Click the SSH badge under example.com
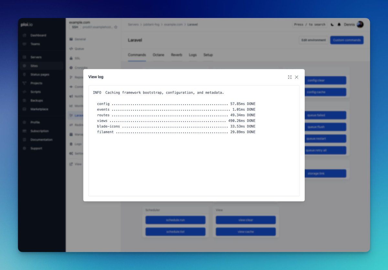 pos(75,27)
